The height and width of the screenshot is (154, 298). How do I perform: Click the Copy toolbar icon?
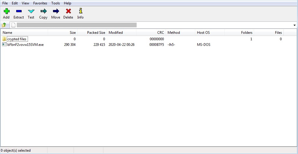click(x=43, y=11)
